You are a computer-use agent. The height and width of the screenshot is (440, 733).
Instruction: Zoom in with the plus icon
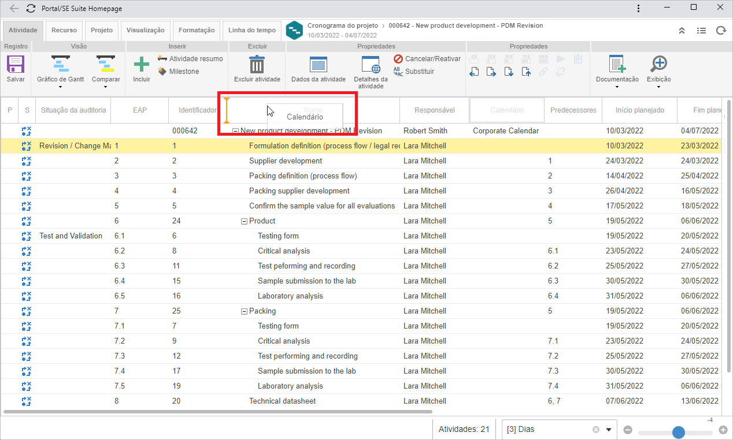[x=723, y=430]
